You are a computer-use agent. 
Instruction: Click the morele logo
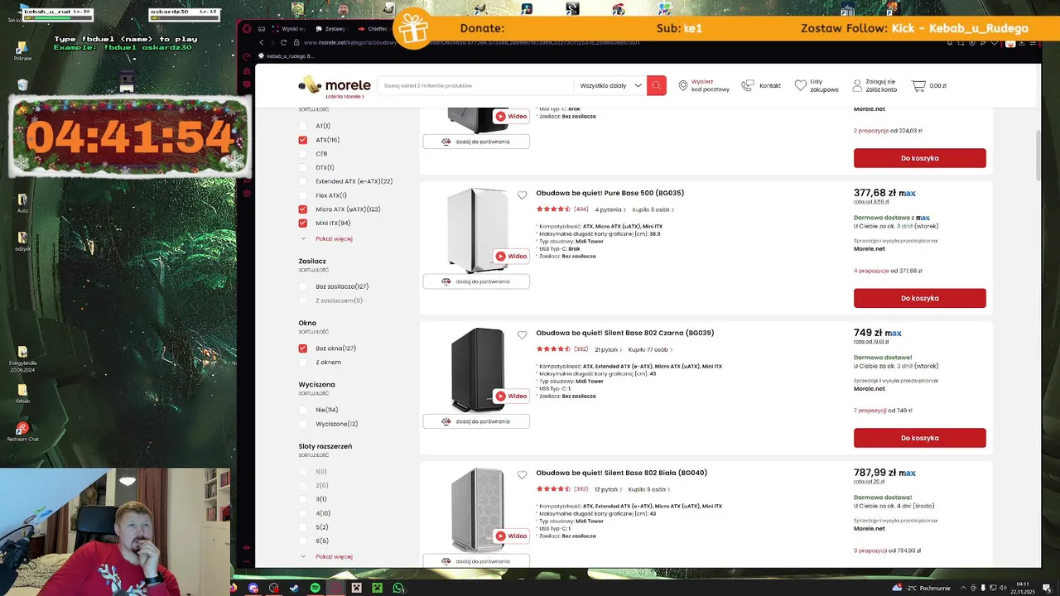pos(335,84)
